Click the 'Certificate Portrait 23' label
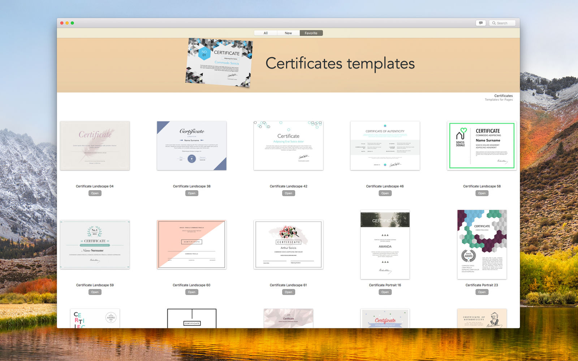The image size is (578, 361). pyautogui.click(x=482, y=285)
